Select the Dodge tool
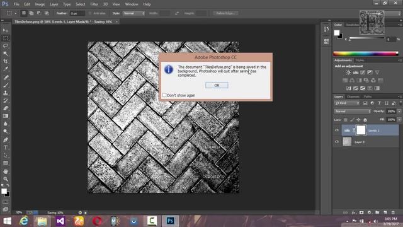Image resolution: width=403 pixels, height=227 pixels. [x=6, y=131]
